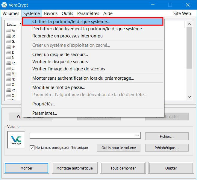
Task: Select drive N: icon in list
Action: click(x=9, y=79)
